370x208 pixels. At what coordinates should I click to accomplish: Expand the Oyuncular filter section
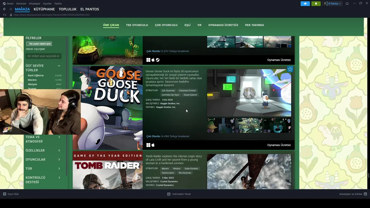59,159
